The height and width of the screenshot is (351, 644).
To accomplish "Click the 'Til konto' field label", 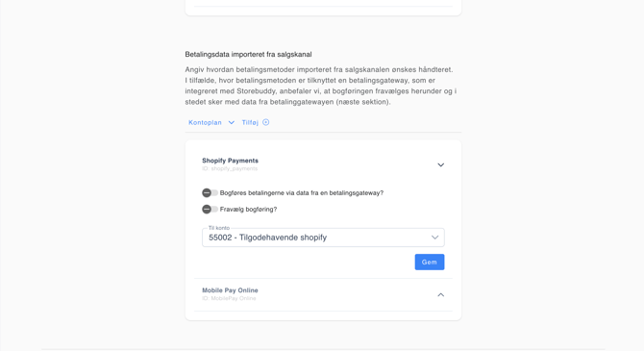I will tap(219, 228).
